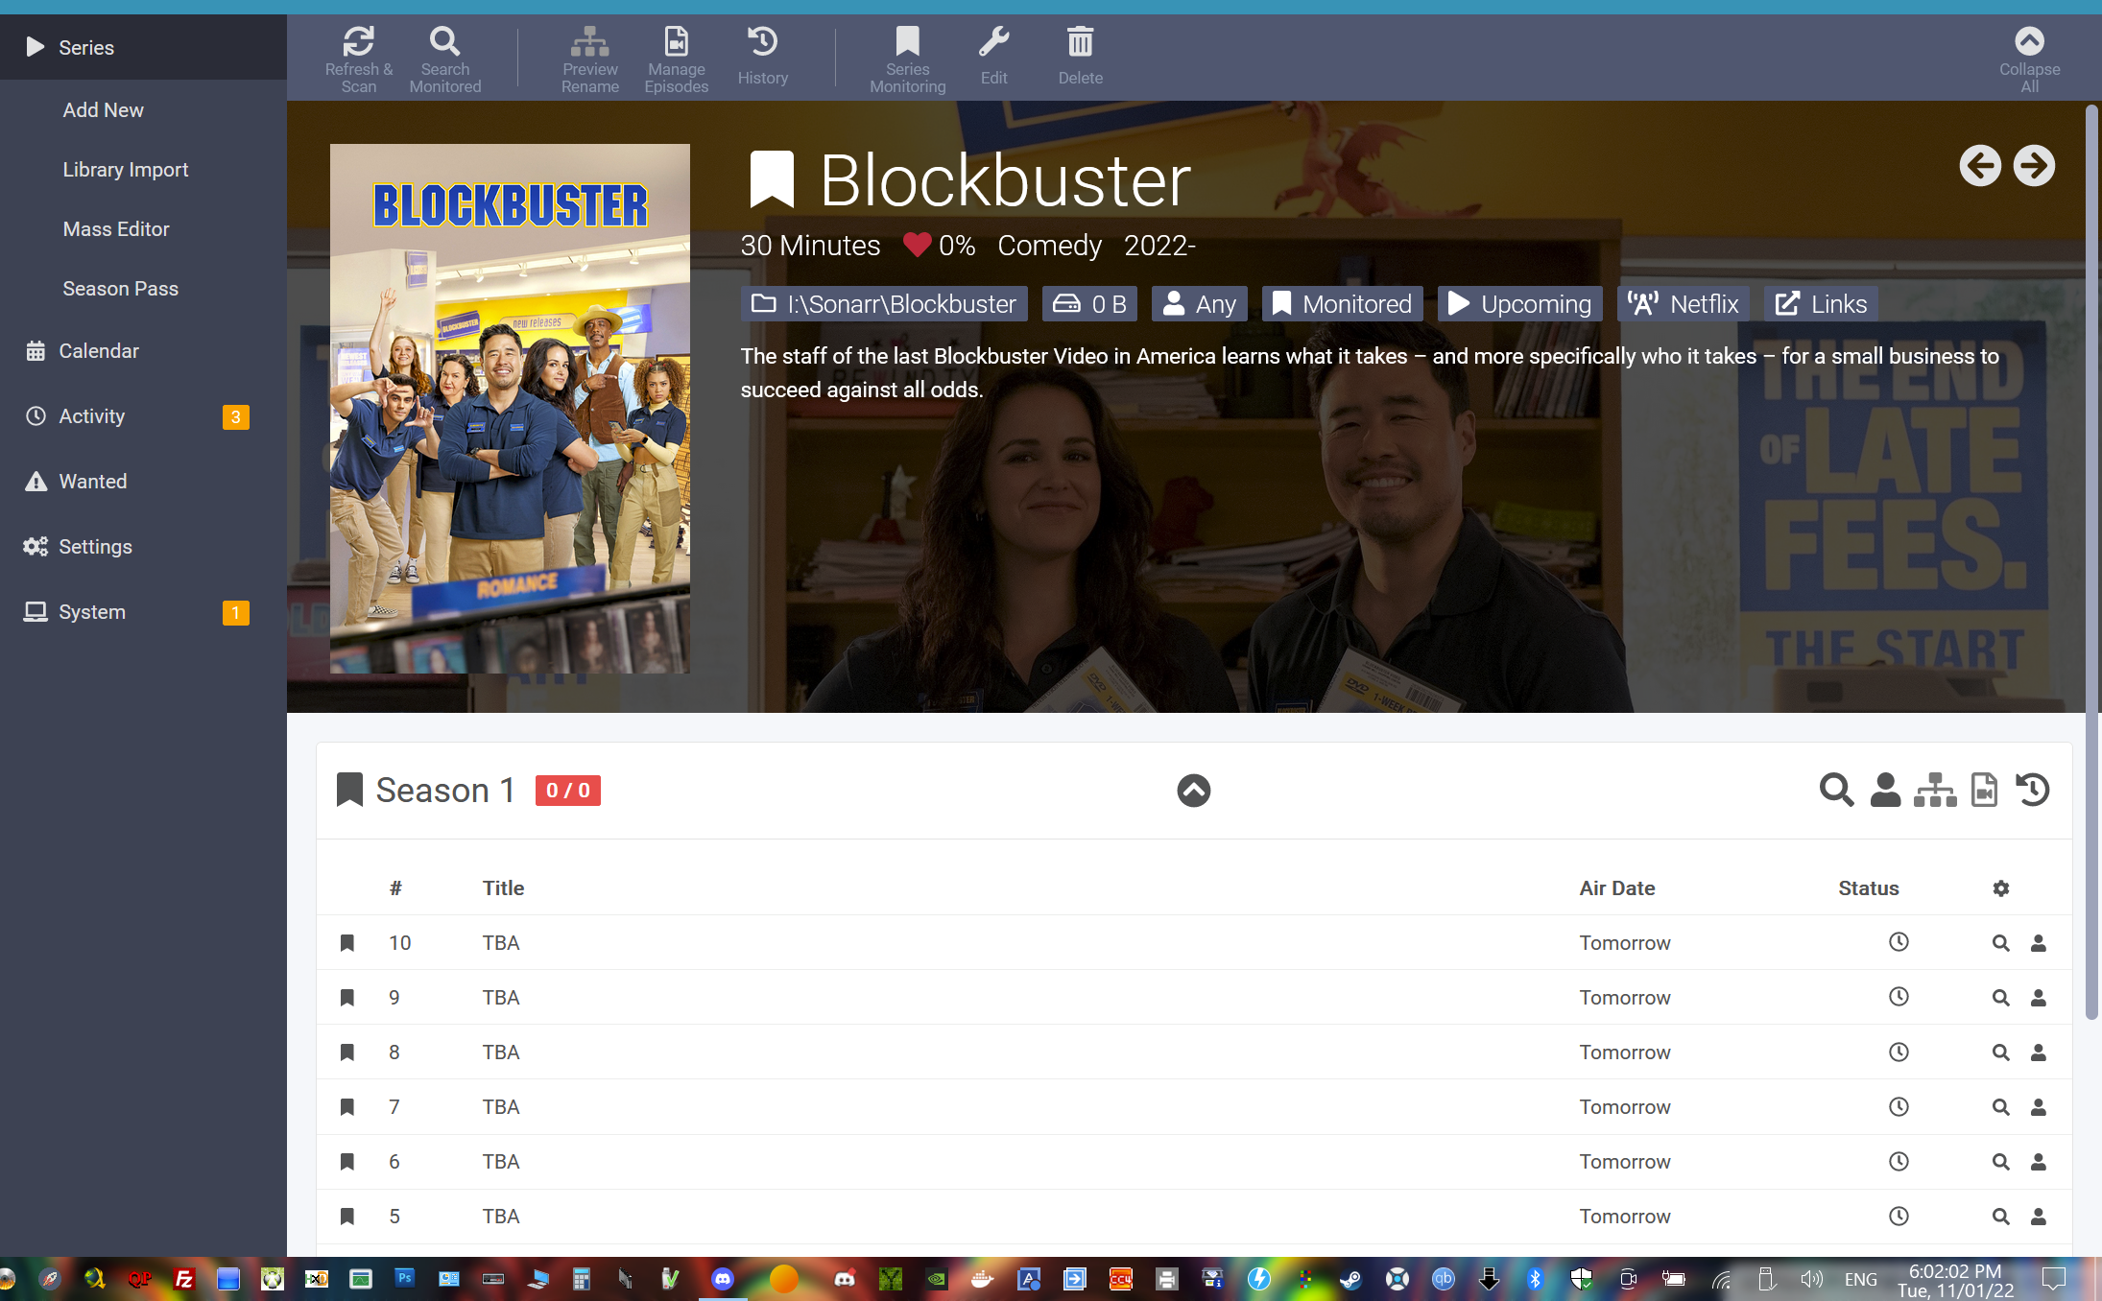The image size is (2102, 1301).
Task: View series History from toolbar
Action: click(763, 58)
